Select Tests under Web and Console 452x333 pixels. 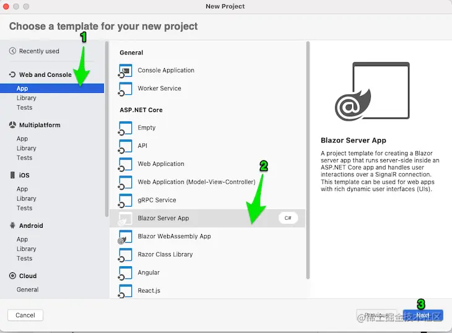[x=24, y=108]
